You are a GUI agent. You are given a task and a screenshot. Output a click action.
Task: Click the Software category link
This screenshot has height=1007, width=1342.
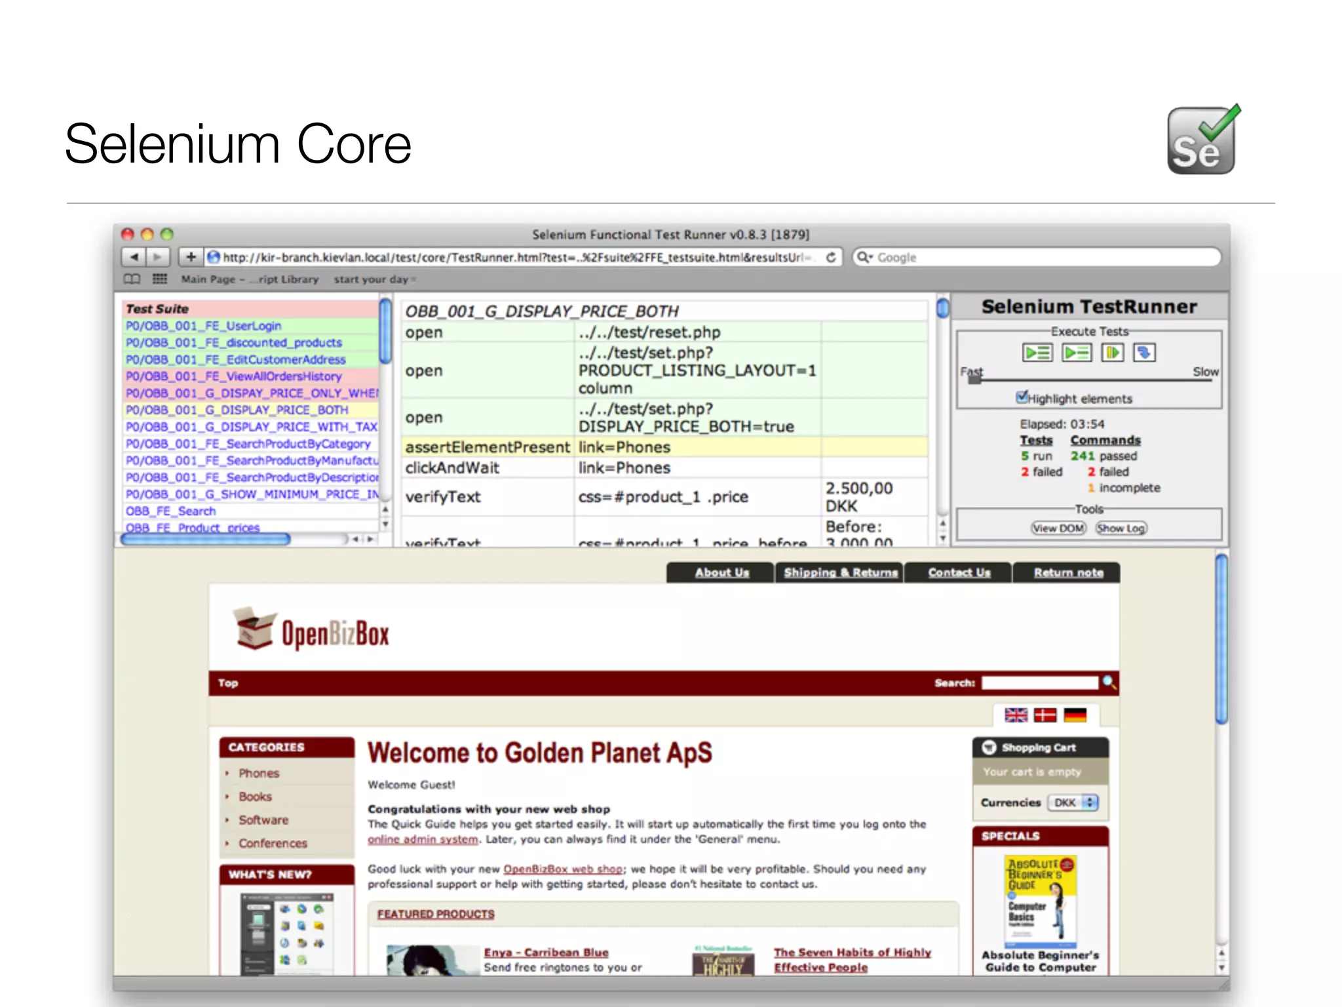pyautogui.click(x=263, y=820)
